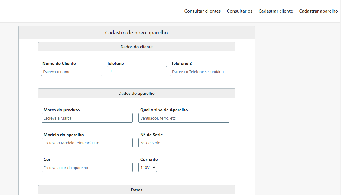
Task: Click the Marca do produto input
Action: pyautogui.click(x=87, y=118)
